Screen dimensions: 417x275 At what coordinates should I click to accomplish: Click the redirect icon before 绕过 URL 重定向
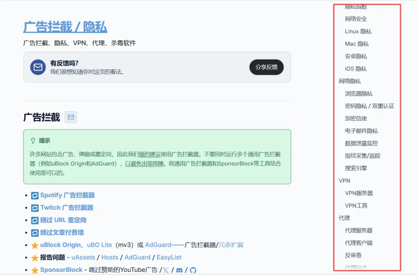point(35,221)
